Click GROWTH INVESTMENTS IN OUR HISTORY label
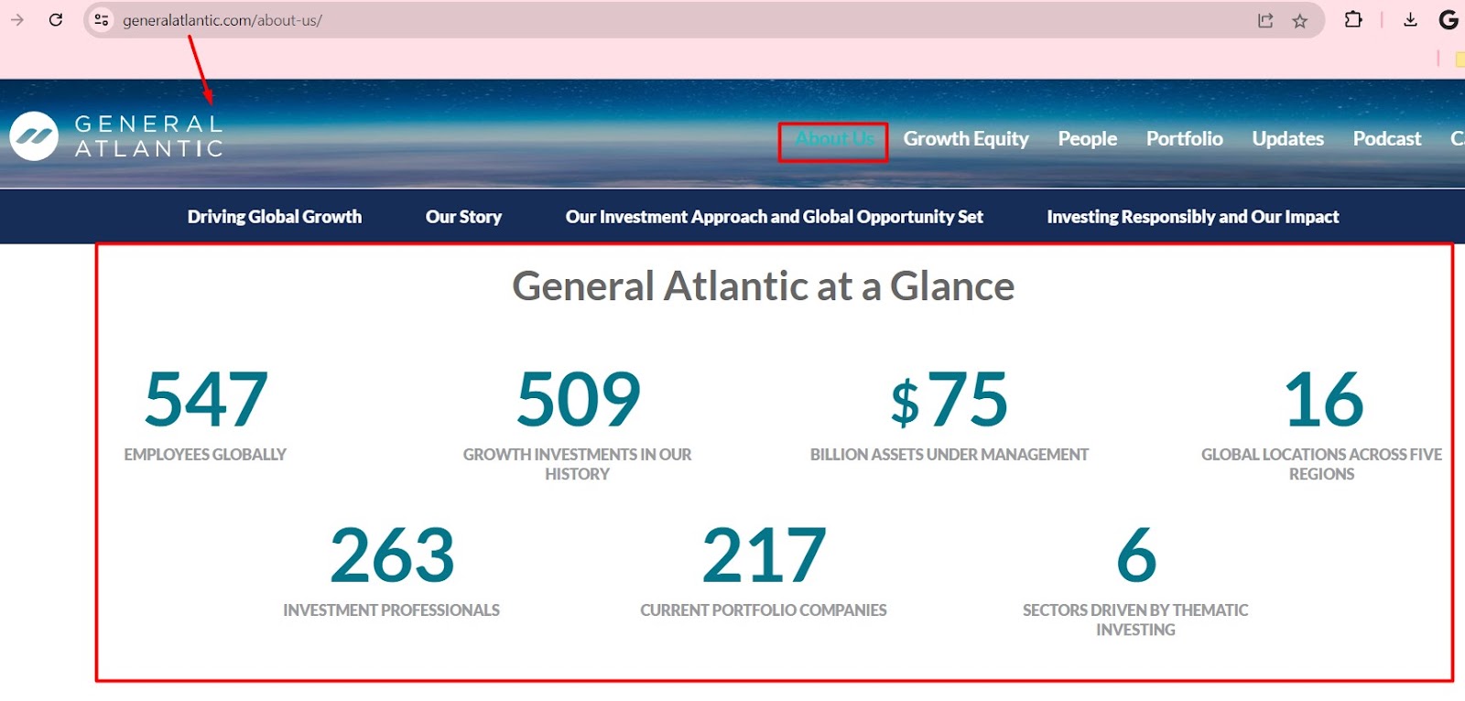Image resolution: width=1465 pixels, height=701 pixels. pyautogui.click(x=577, y=464)
